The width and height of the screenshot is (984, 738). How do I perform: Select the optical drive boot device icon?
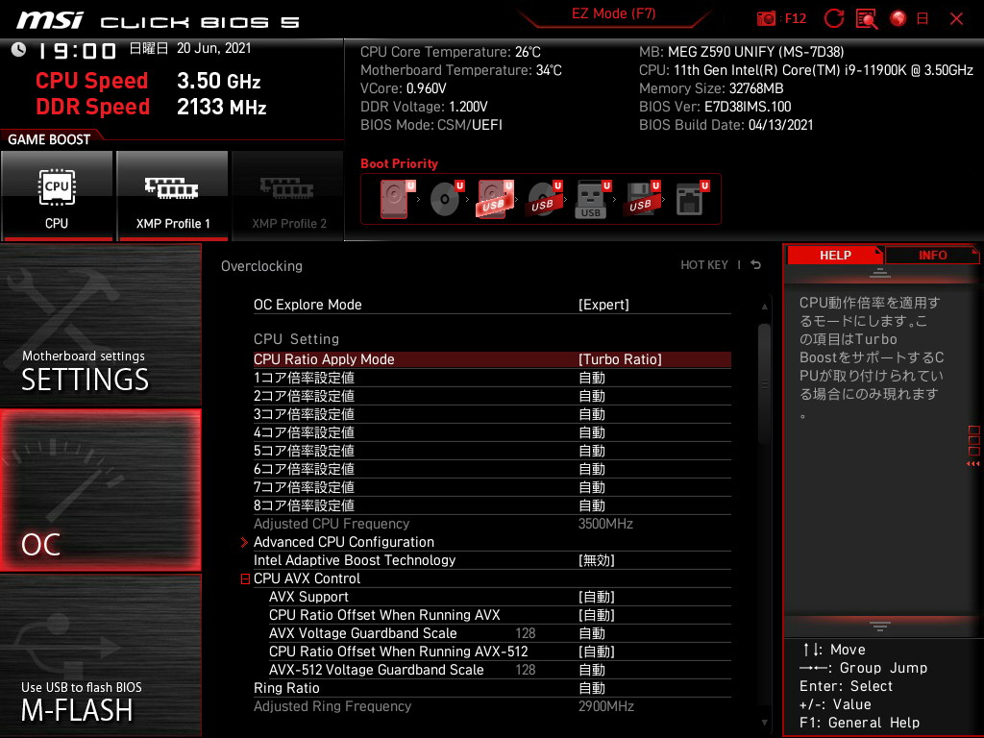tap(446, 199)
